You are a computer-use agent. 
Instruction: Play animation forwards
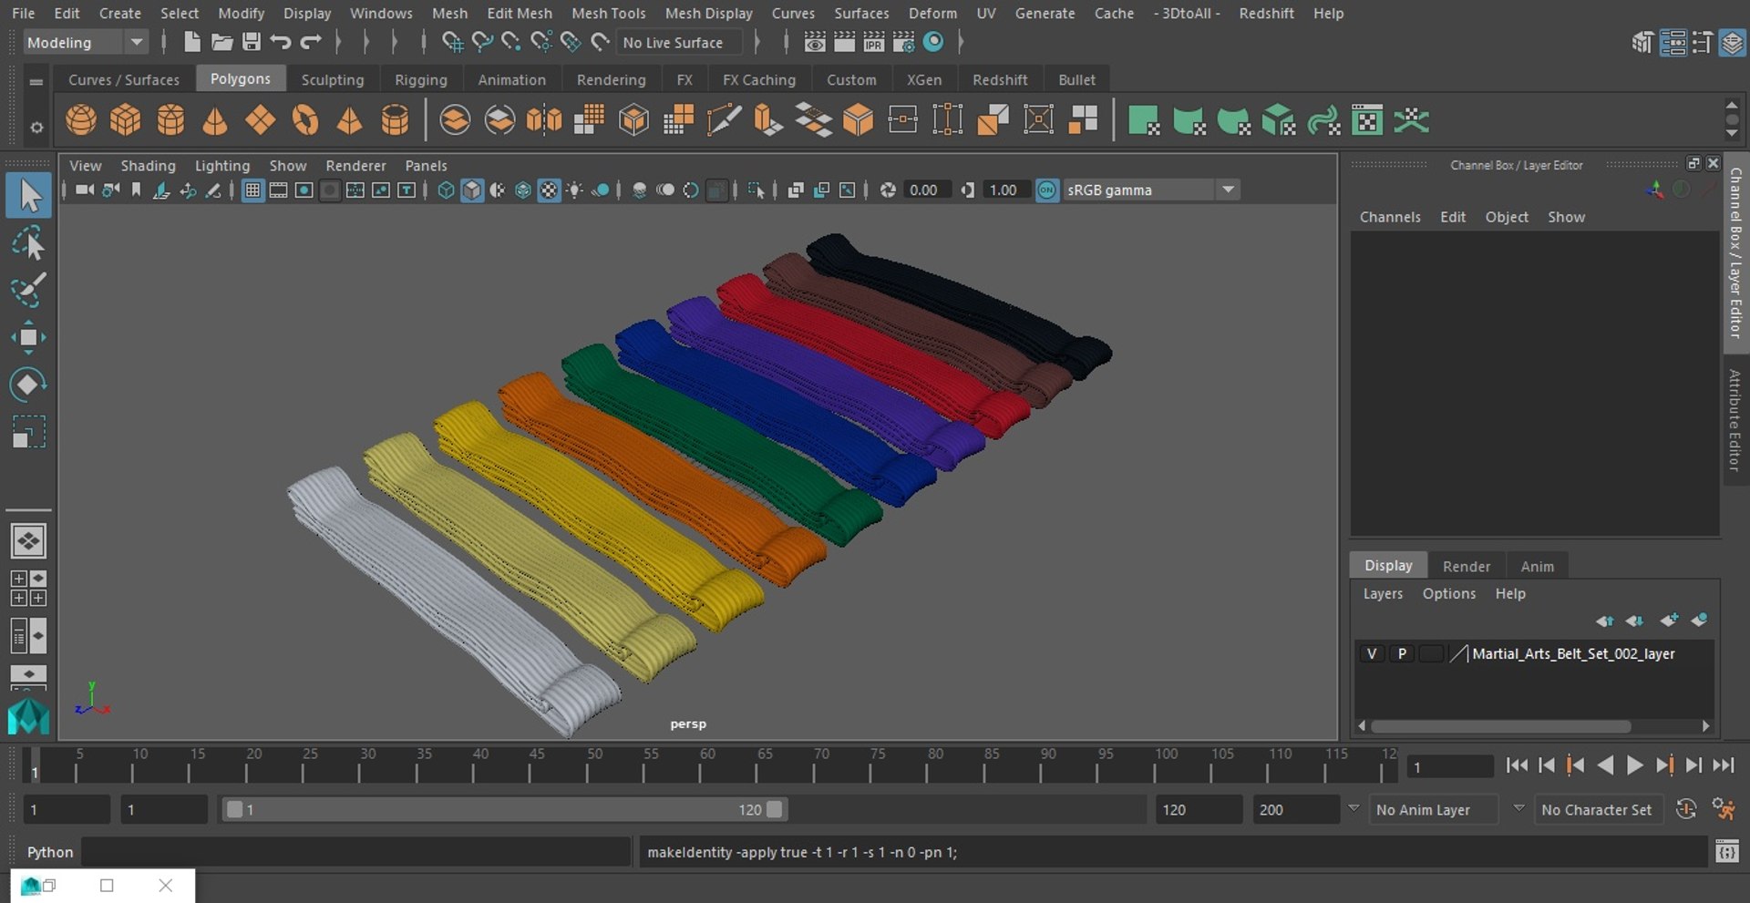1635,765
